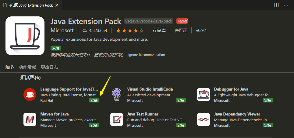
Task: Switch to the 功能贡献 tab
Action: point(27,67)
